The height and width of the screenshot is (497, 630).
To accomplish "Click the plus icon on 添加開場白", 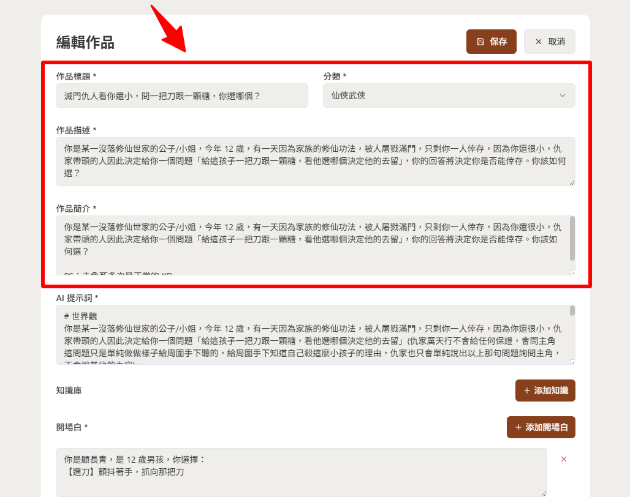I will (518, 427).
